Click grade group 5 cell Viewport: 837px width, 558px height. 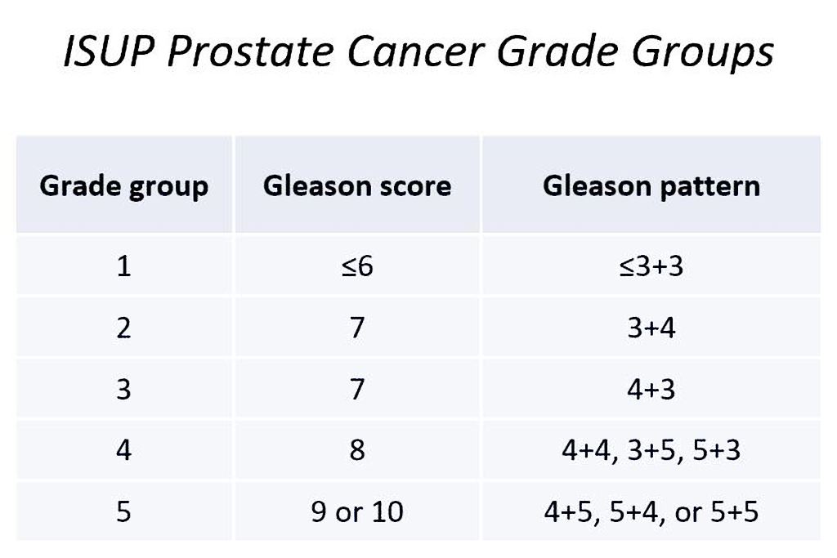point(124,511)
